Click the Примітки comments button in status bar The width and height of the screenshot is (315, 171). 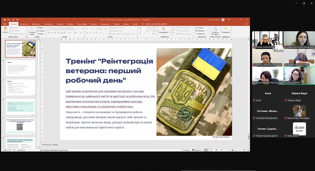197,150
